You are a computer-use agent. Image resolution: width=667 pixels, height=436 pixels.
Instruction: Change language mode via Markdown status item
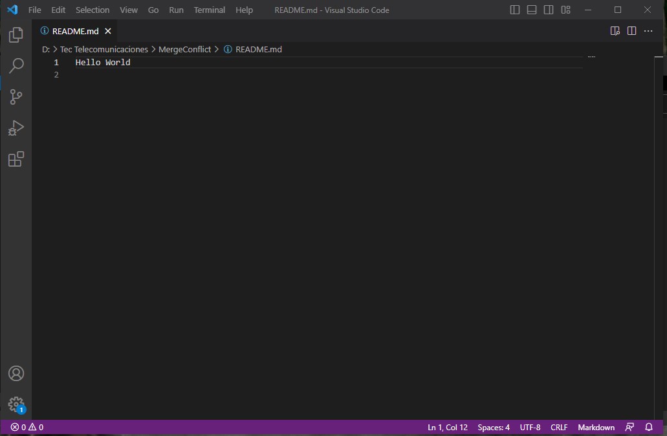click(x=595, y=427)
